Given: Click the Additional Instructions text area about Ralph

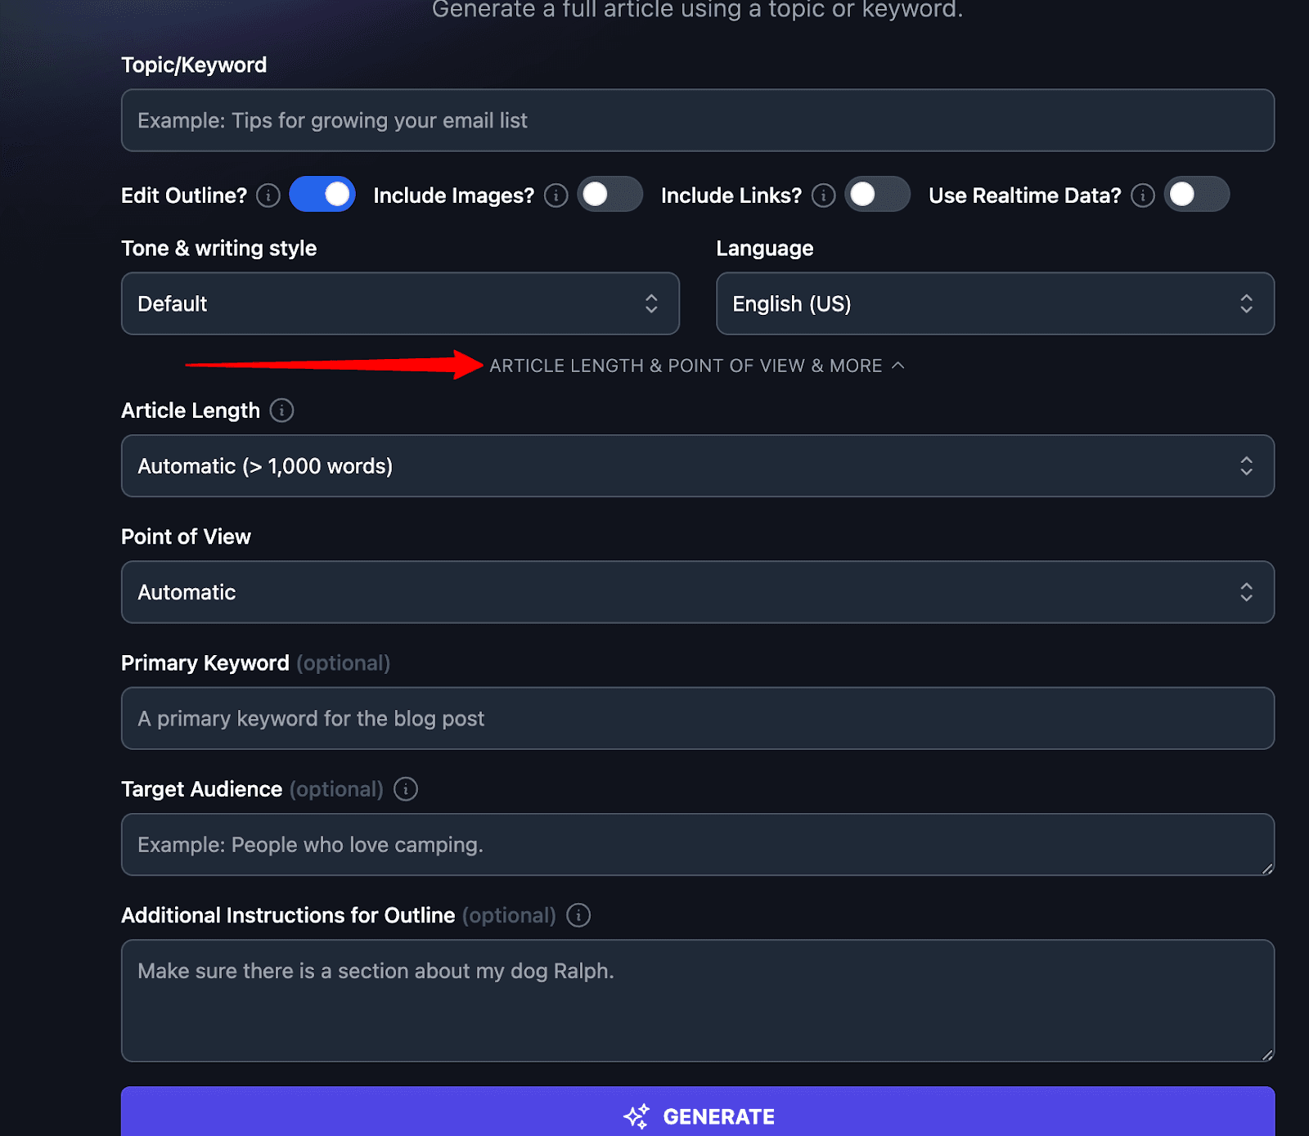Looking at the screenshot, I should coord(697,998).
